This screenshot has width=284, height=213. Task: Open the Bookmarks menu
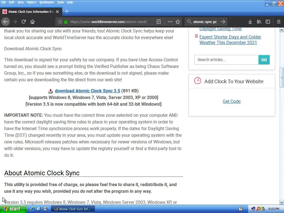coord(47,2)
